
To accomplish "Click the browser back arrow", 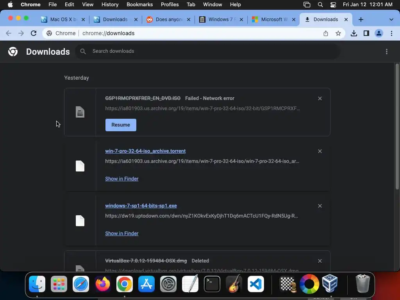I will (9, 33).
